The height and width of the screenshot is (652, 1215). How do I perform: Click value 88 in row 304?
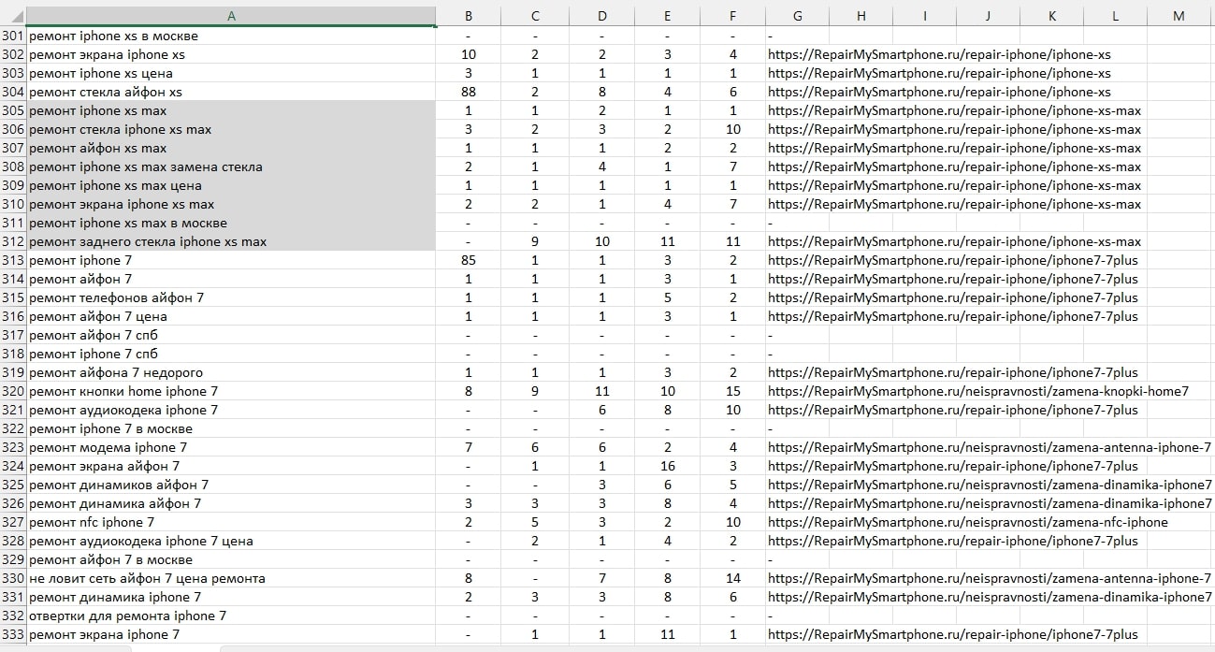click(469, 92)
